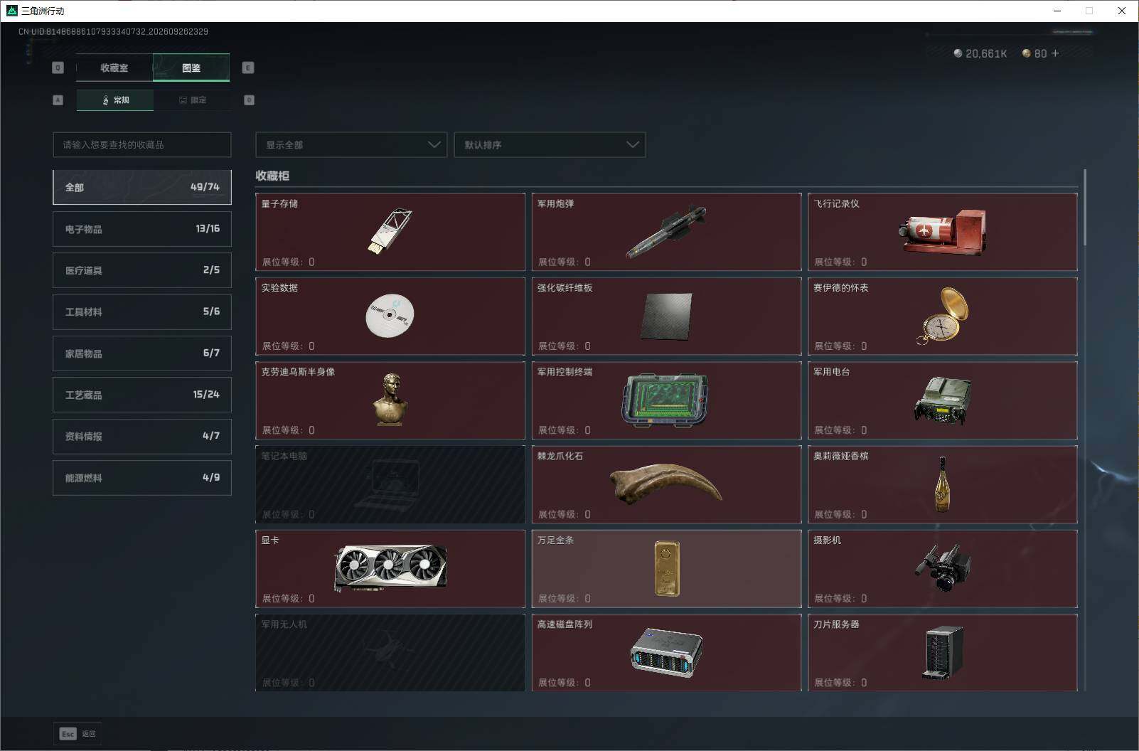Select the locked 笔记本电脑 laptop item
Viewport: 1139px width, 751px height.
click(x=390, y=484)
